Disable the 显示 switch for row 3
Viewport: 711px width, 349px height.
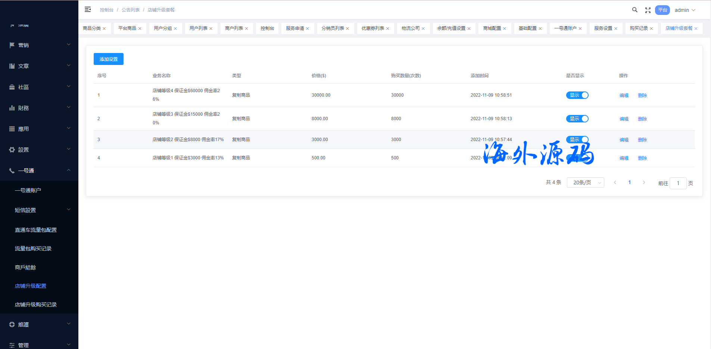tap(577, 140)
